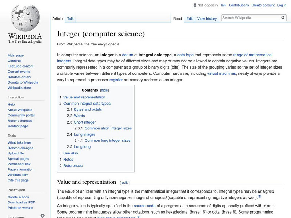Screen dimensions: 291x218
Task: Open Featured content
Action: point(21,66)
